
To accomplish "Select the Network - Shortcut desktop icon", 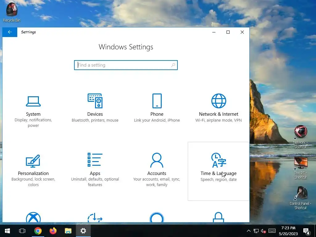I will pos(301,137).
